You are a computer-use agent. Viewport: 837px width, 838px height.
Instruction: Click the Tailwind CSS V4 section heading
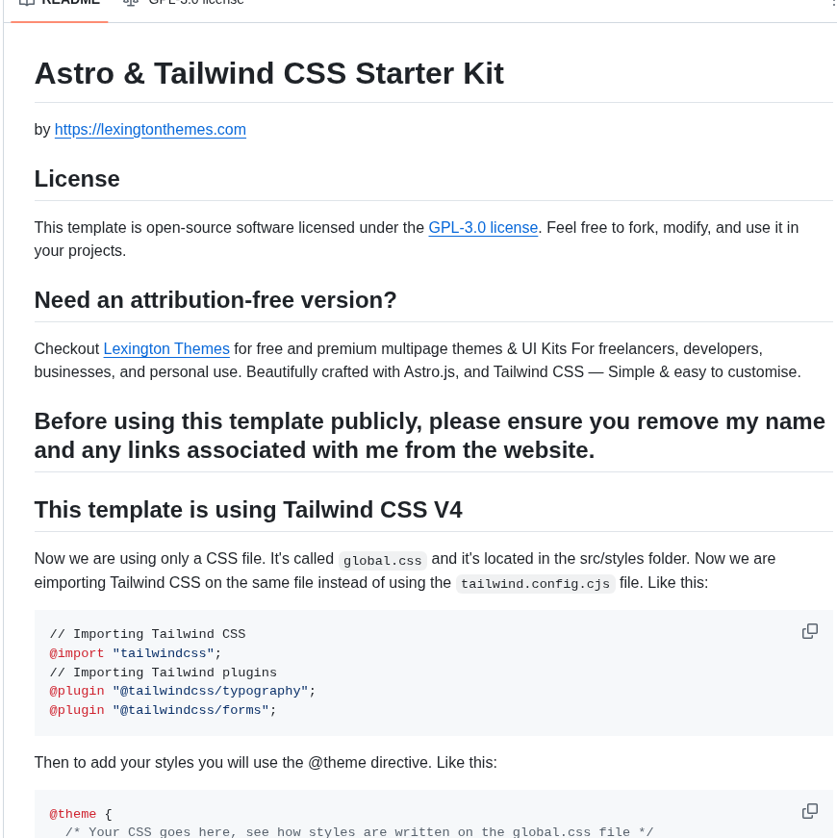coord(247,509)
